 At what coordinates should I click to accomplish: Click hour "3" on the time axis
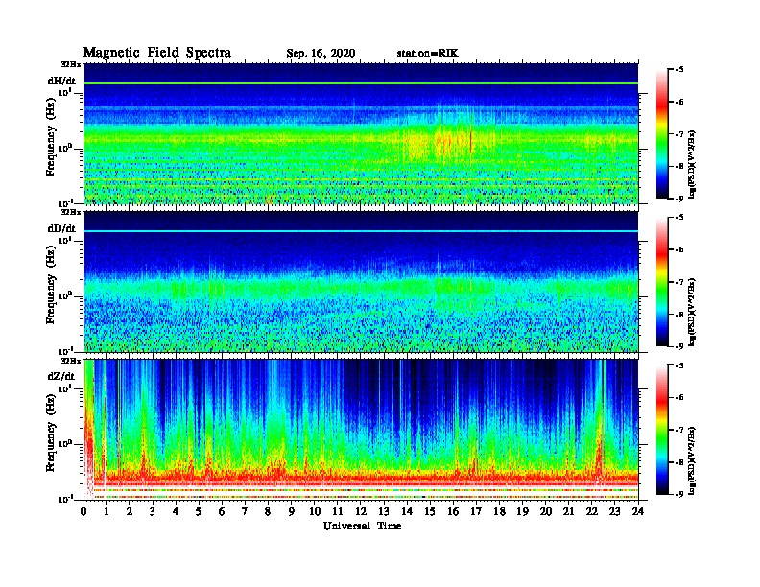(x=153, y=511)
